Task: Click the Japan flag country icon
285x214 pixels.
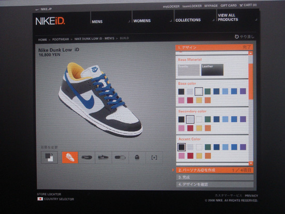Action: (40, 199)
